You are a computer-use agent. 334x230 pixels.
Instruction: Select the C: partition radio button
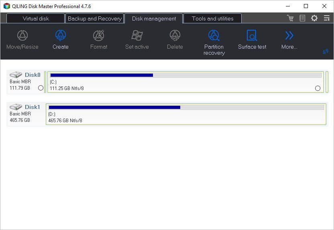[318, 88]
